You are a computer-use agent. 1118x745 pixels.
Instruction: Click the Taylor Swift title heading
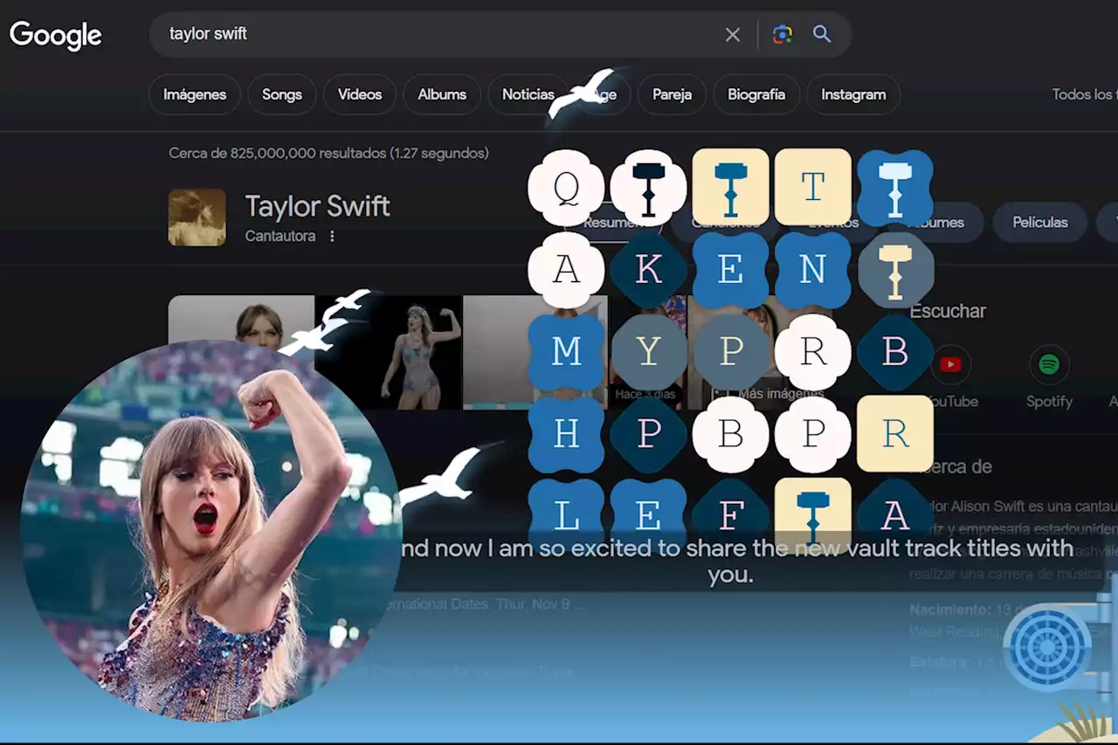pos(317,206)
